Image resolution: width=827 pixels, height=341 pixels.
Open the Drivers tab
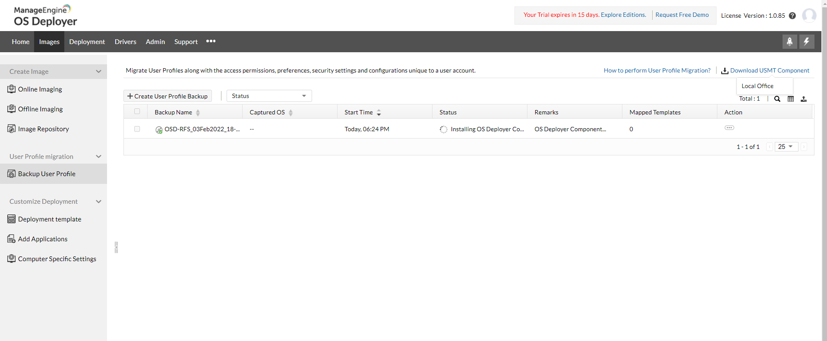click(126, 42)
